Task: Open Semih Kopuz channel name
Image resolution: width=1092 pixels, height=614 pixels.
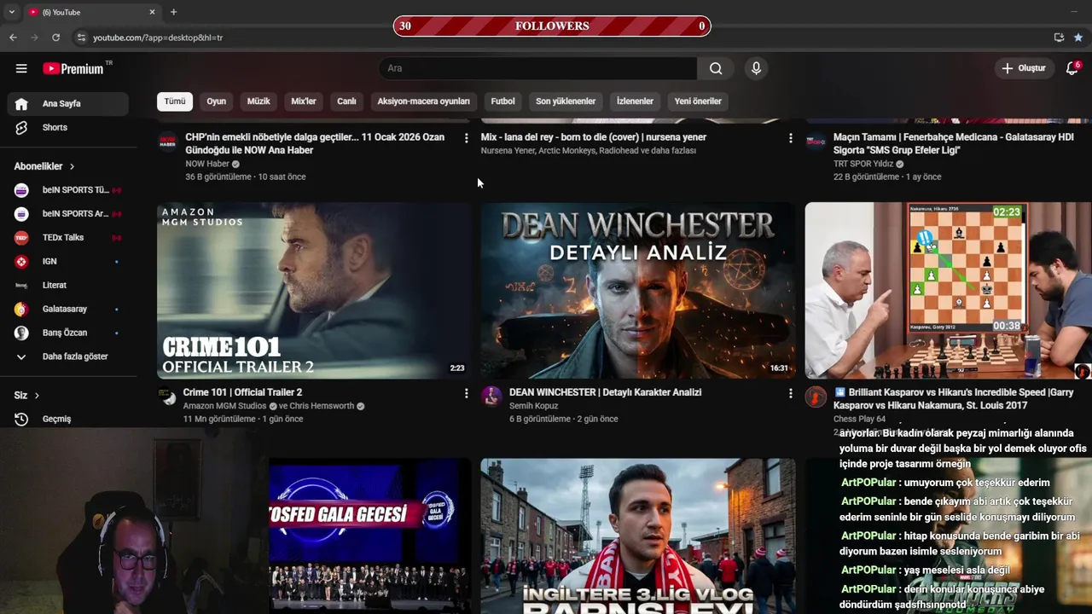Action: (x=533, y=406)
